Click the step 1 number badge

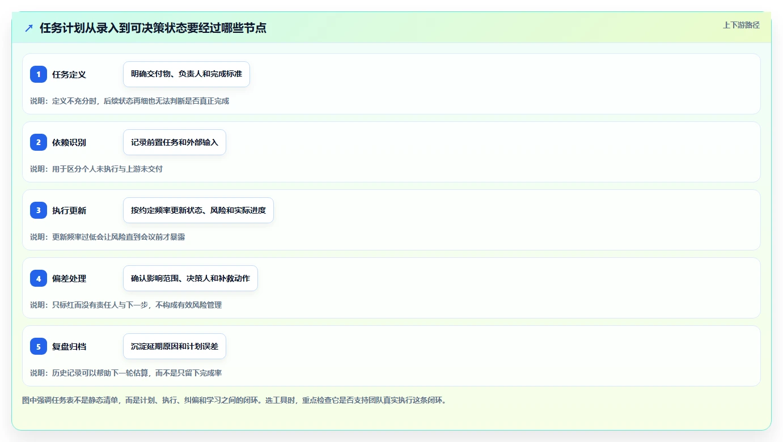[39, 74]
